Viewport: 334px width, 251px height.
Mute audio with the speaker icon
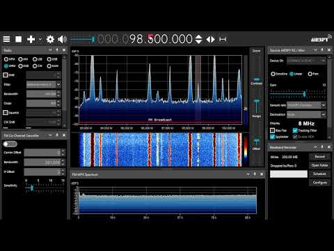click(62, 39)
